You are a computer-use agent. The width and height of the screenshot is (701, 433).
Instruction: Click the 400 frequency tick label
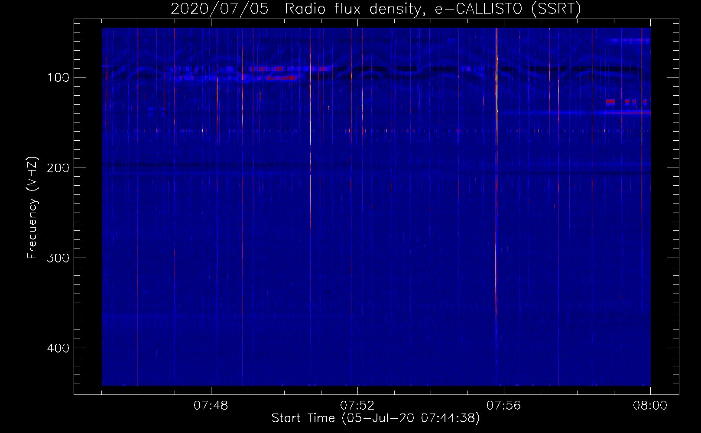(x=58, y=348)
